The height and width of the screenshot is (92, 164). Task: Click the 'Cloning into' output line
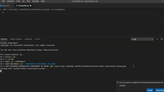pos(24,69)
